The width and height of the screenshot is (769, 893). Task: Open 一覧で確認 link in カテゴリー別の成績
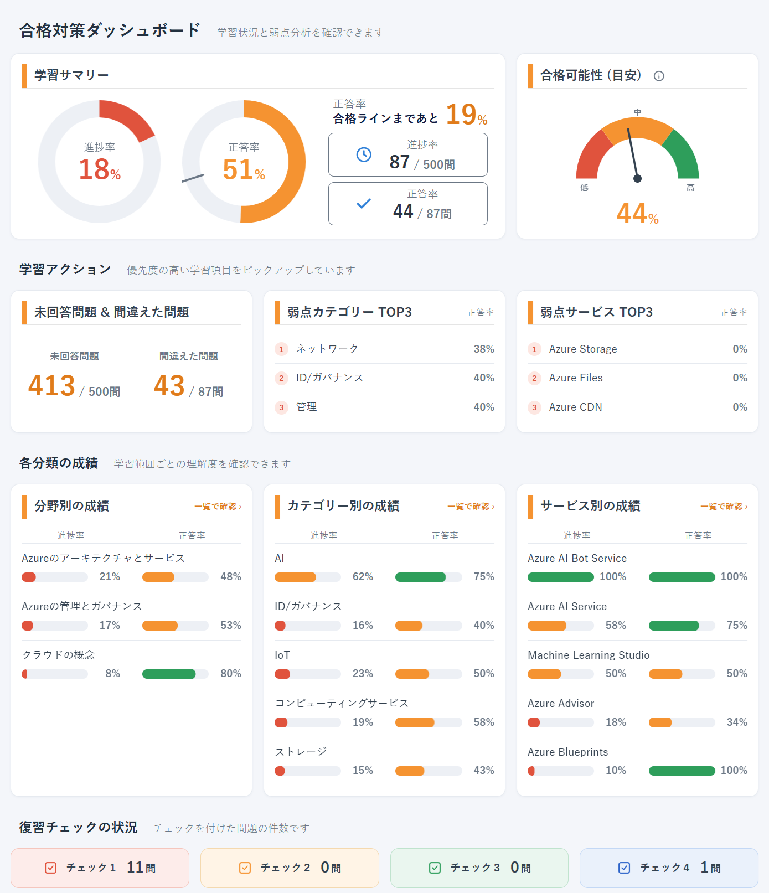(471, 506)
